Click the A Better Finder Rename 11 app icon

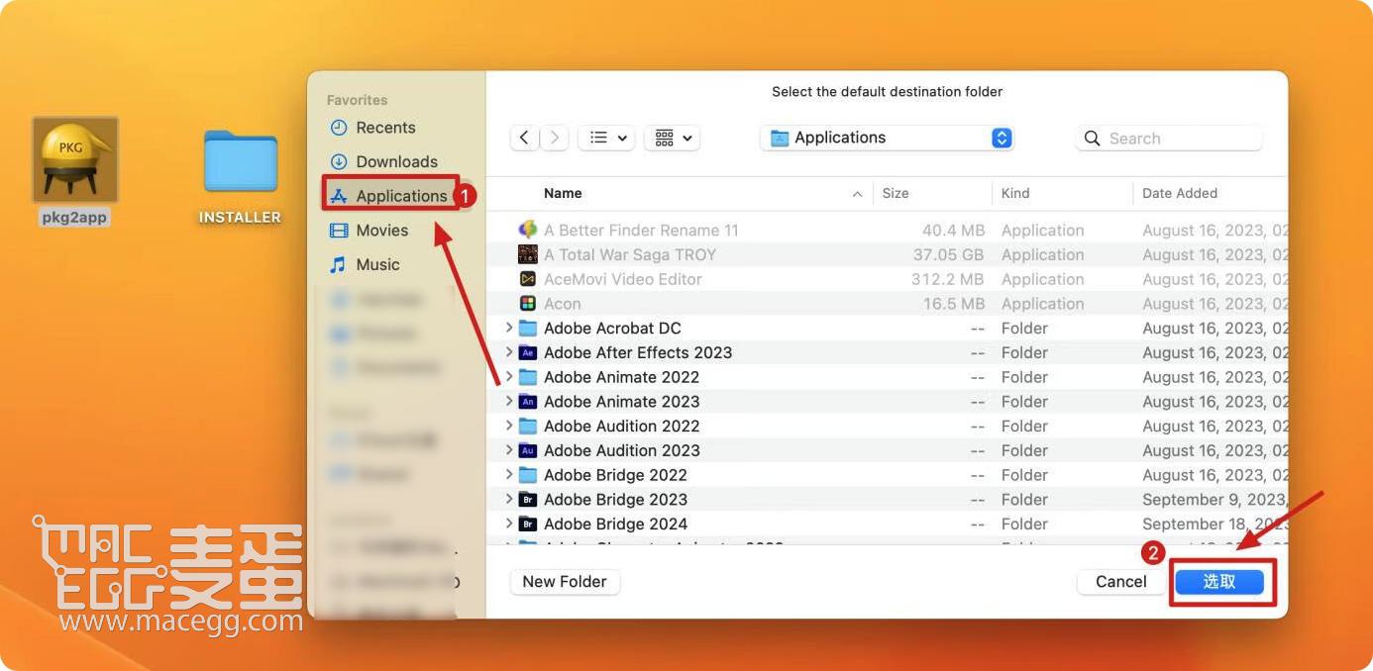coord(528,230)
